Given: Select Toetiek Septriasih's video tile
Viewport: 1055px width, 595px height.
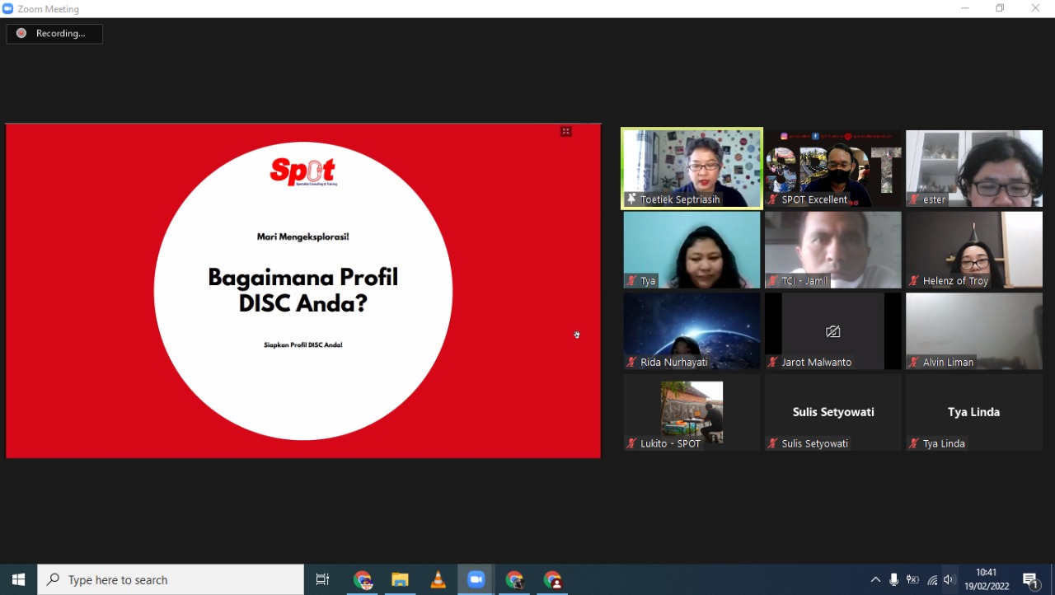Looking at the screenshot, I should (x=692, y=168).
